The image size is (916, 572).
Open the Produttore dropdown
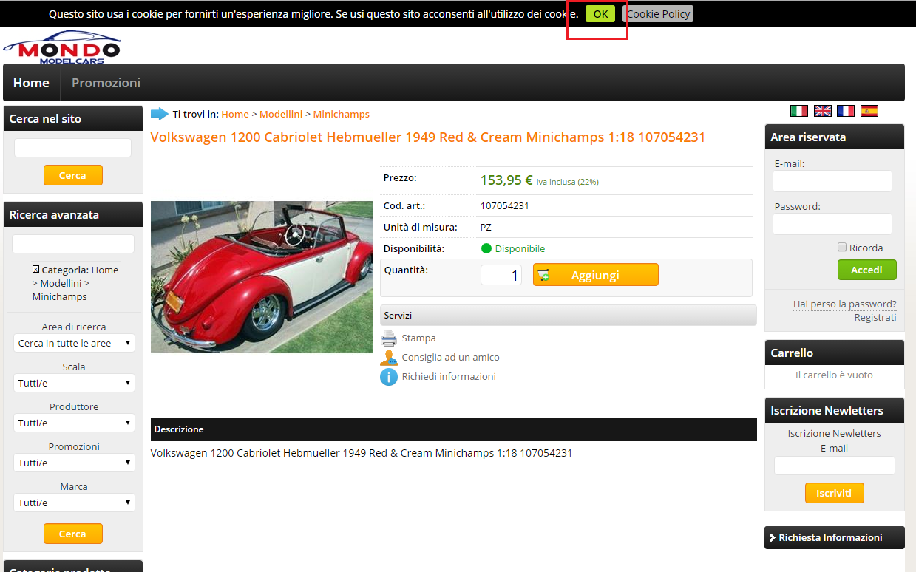tap(74, 423)
